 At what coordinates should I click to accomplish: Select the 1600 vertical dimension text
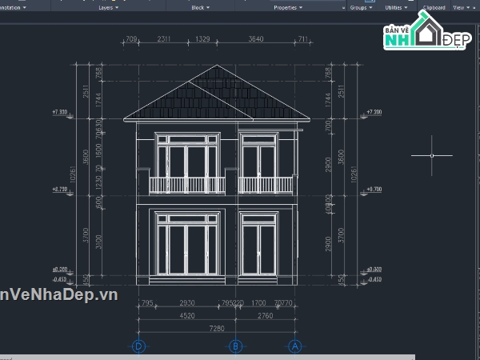(x=98, y=151)
